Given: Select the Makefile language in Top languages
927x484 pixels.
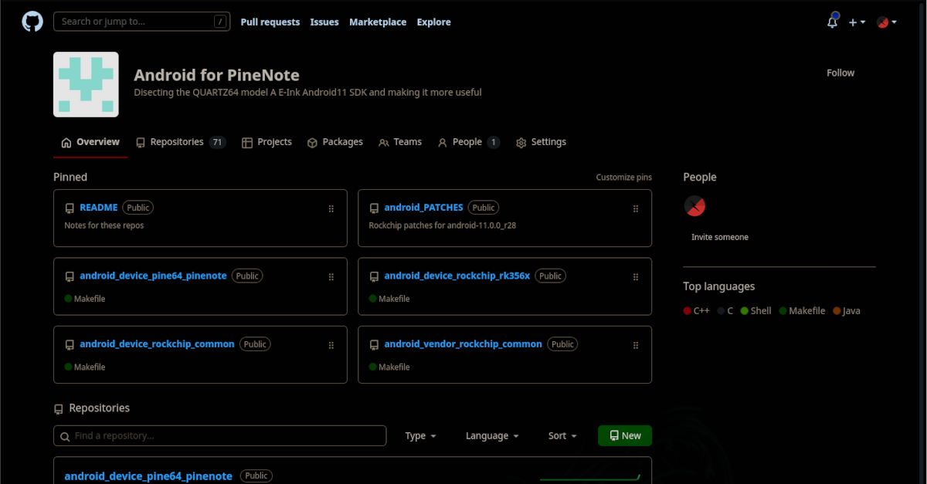Looking at the screenshot, I should (802, 311).
